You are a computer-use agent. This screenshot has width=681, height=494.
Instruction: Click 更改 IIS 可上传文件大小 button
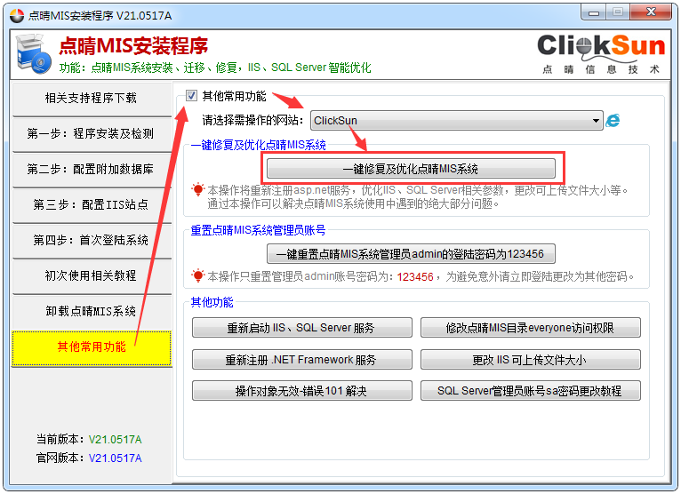tap(530, 360)
